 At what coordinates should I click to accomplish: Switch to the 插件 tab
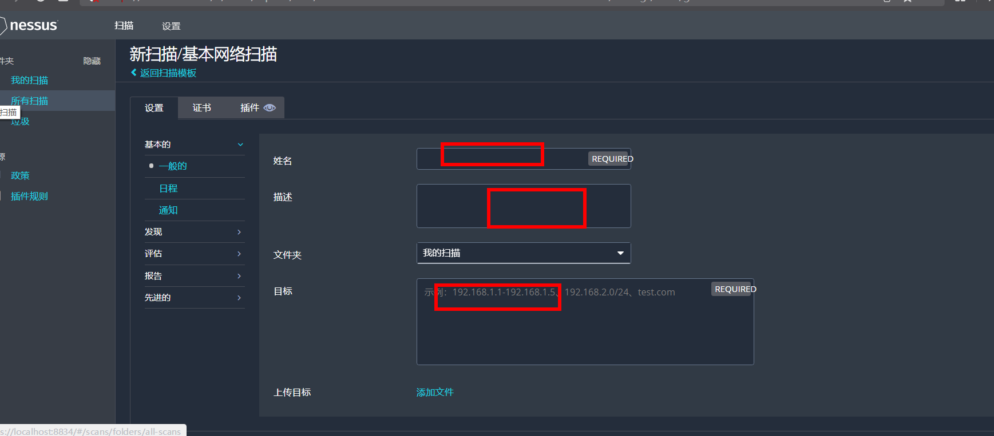coord(250,108)
